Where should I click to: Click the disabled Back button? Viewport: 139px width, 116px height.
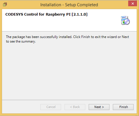[75, 107]
